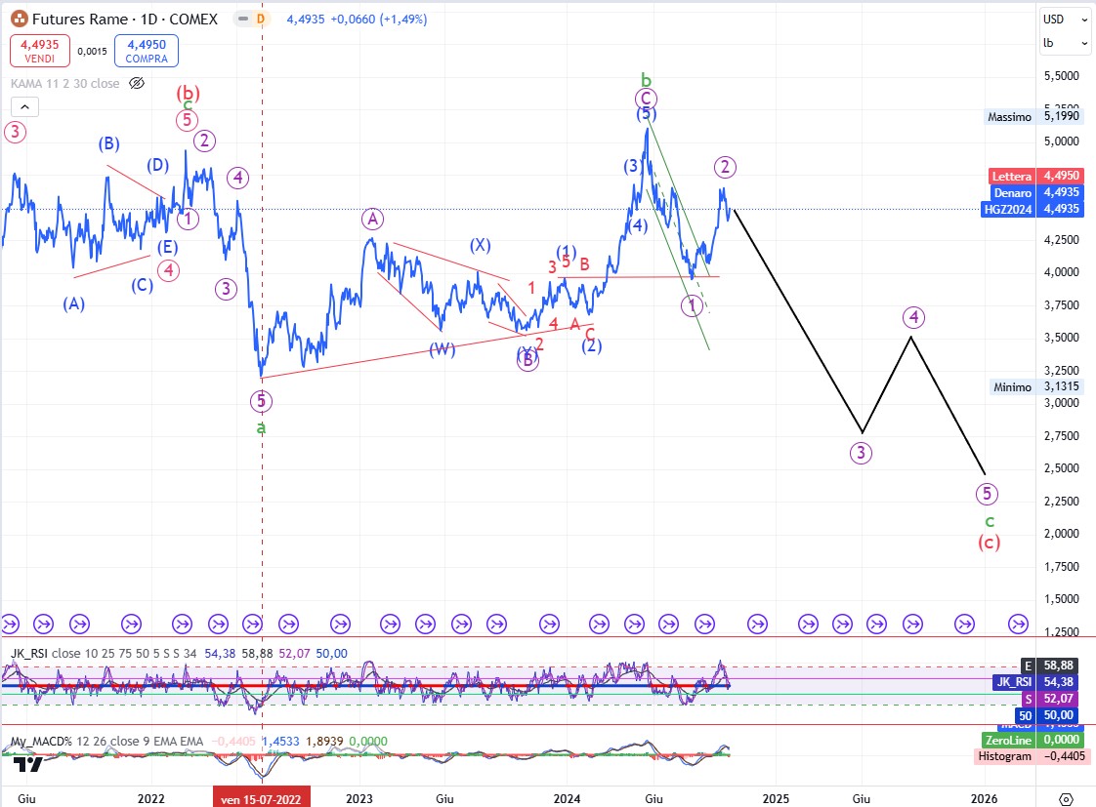
Task: Click the gray market status pill icon
Action: pyautogui.click(x=242, y=19)
